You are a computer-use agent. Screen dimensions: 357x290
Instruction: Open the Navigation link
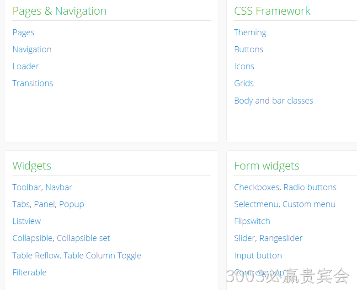[32, 49]
